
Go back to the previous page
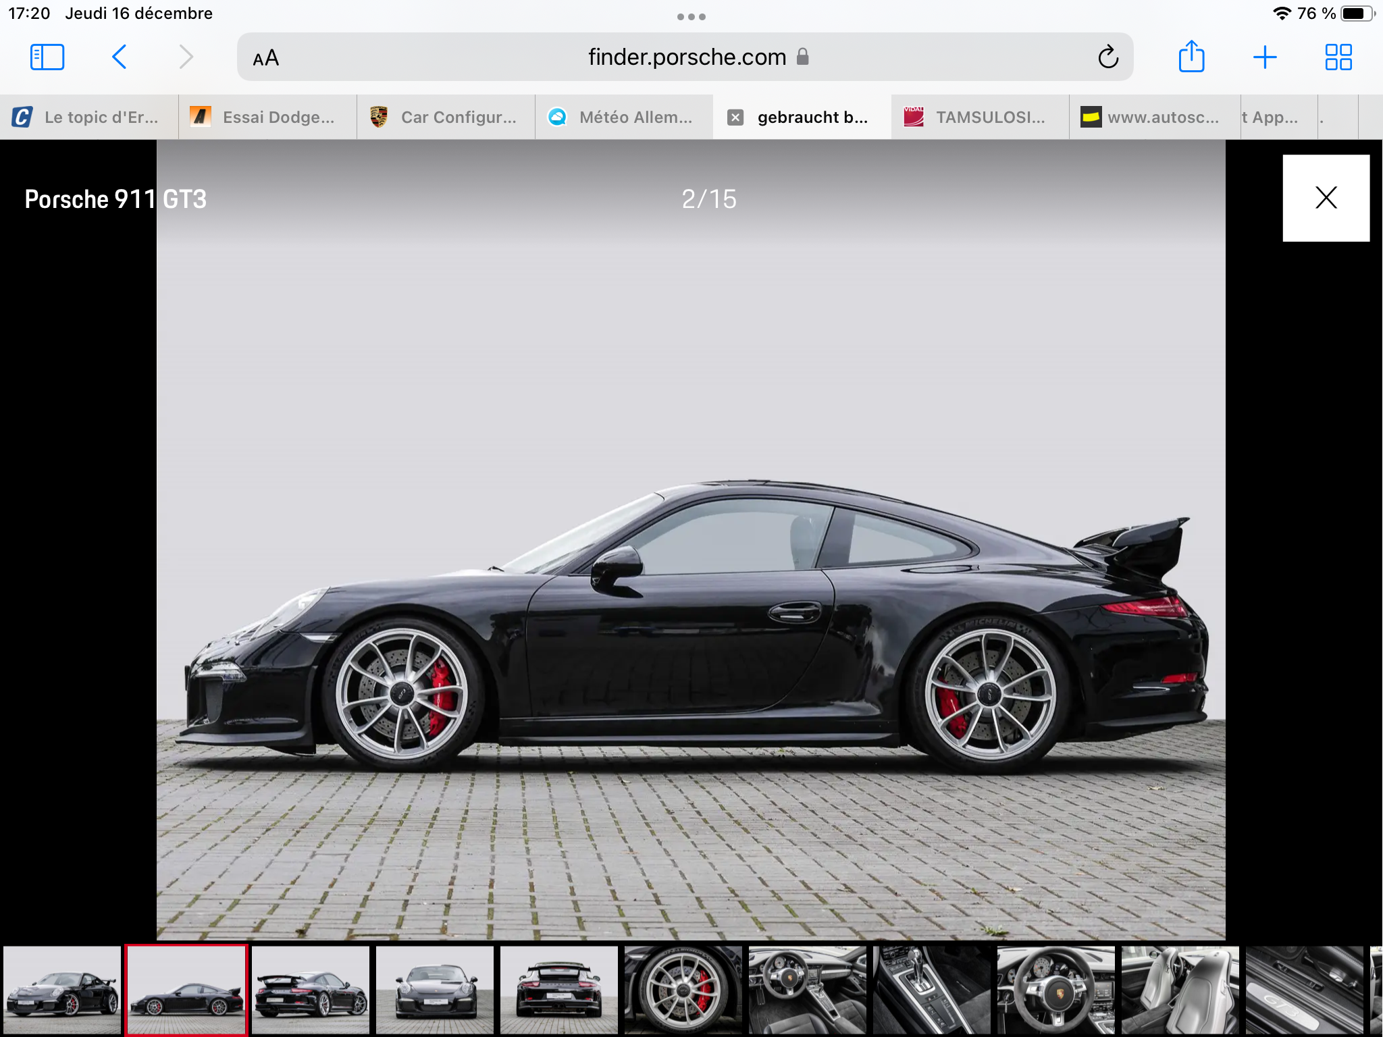click(x=120, y=57)
